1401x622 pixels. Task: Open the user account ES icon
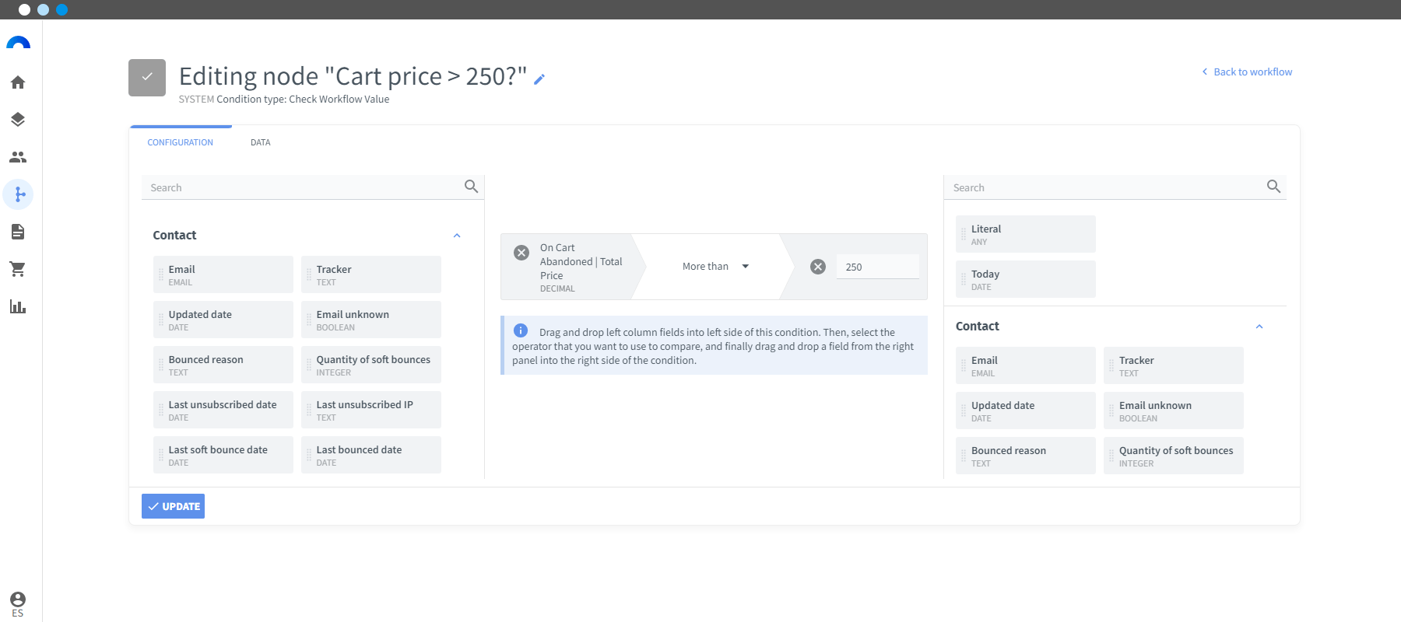pos(18,604)
